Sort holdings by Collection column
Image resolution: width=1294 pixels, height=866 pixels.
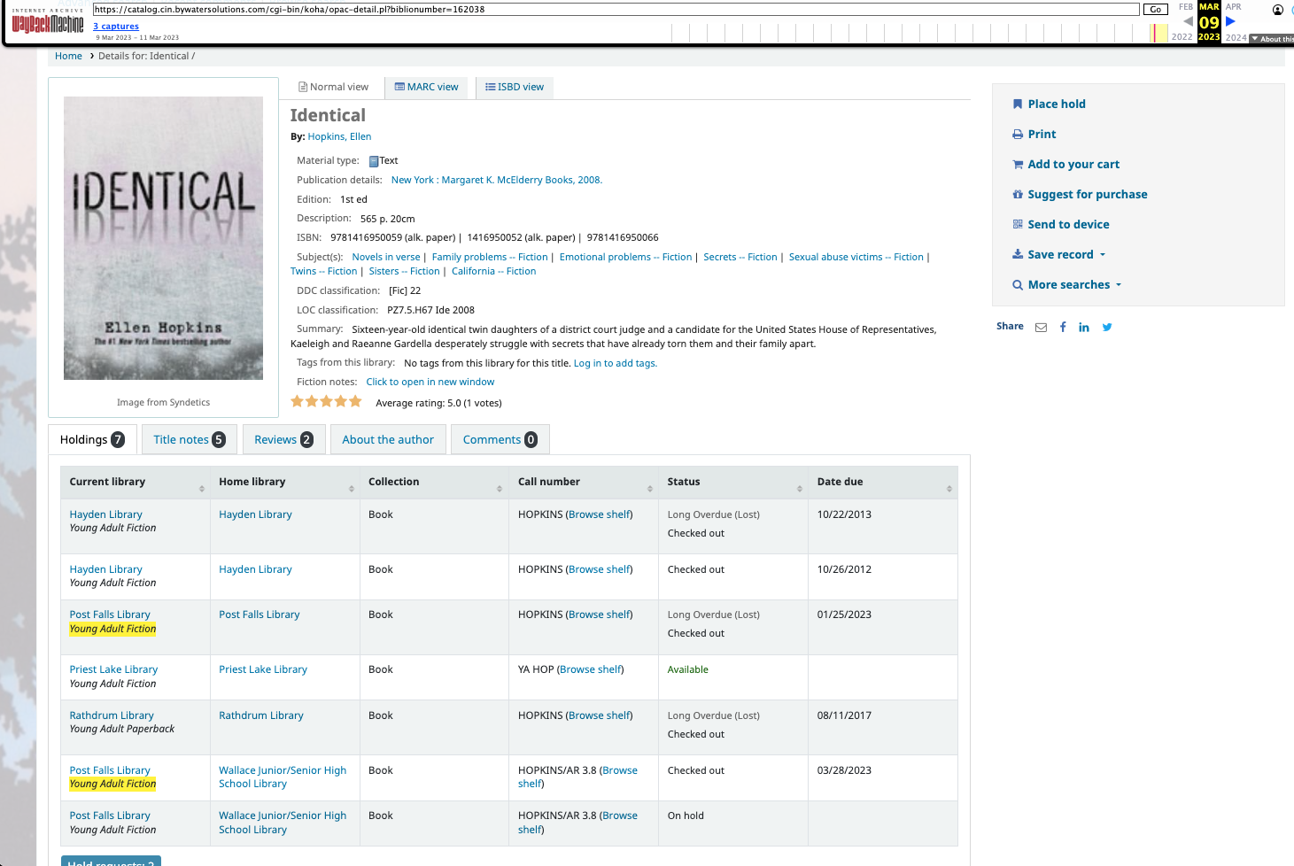[434, 482]
